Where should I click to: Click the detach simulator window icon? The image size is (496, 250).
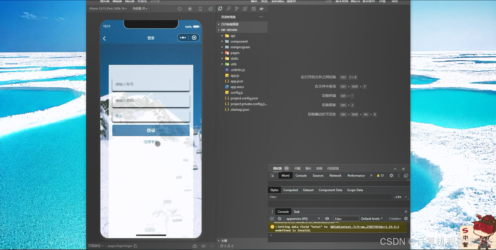[x=211, y=9]
